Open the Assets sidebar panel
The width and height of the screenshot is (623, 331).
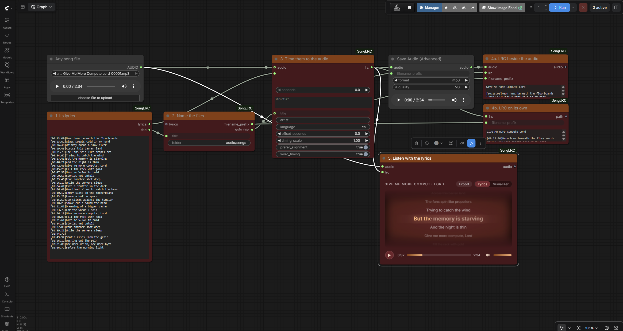(7, 23)
